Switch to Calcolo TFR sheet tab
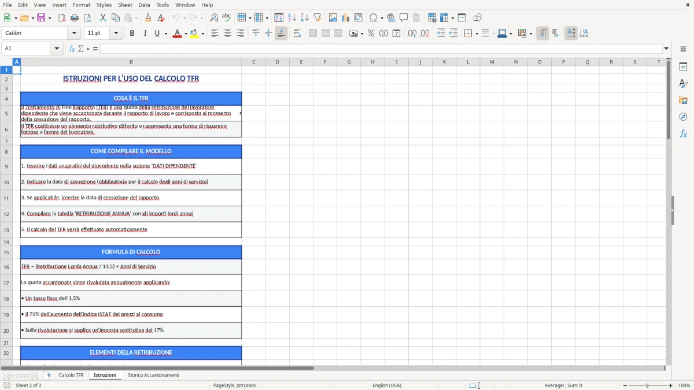Image resolution: width=694 pixels, height=390 pixels. (71, 376)
